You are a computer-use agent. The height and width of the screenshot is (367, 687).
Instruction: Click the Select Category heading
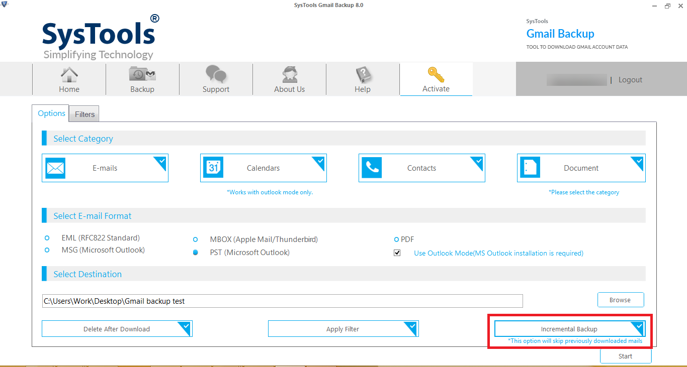point(83,139)
